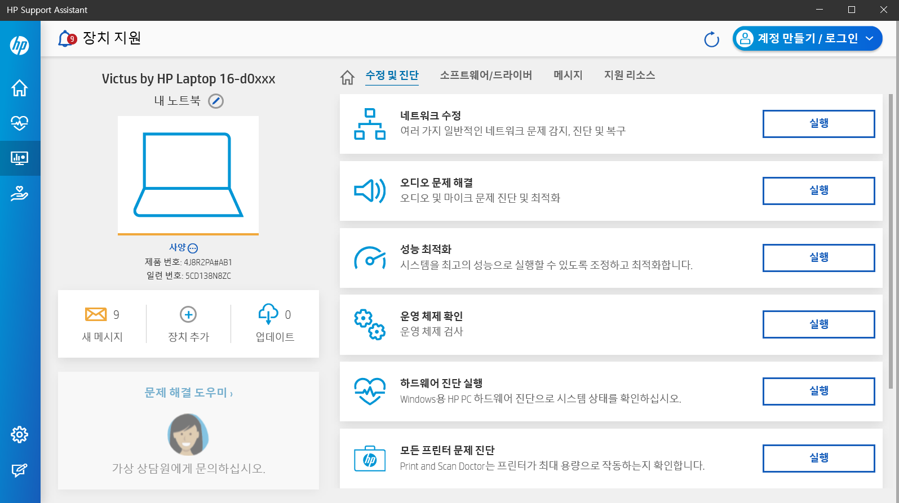Click the audio speaker icon
This screenshot has height=503, width=899.
(370, 191)
